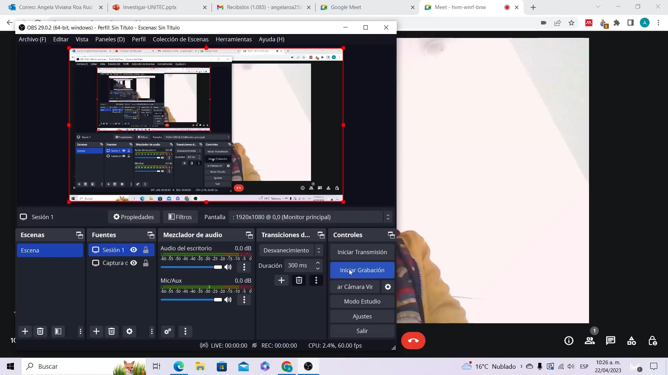Click Iniciar Transmisión button

(362, 252)
